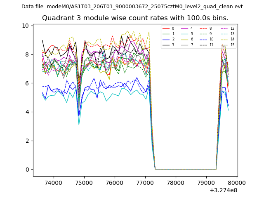This screenshot has width=264, height=198.
Task: Pick the yellow solid legend line for module 6
Action: click(184, 39)
